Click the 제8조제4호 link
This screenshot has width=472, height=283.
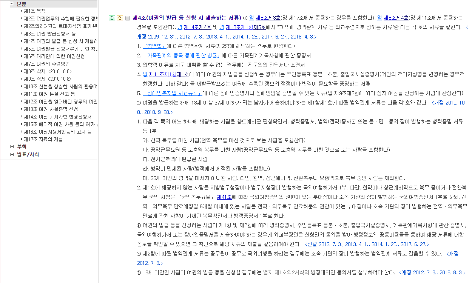396,18
